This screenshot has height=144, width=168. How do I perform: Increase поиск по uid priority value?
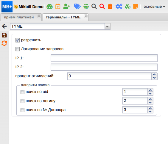pos(150,90)
